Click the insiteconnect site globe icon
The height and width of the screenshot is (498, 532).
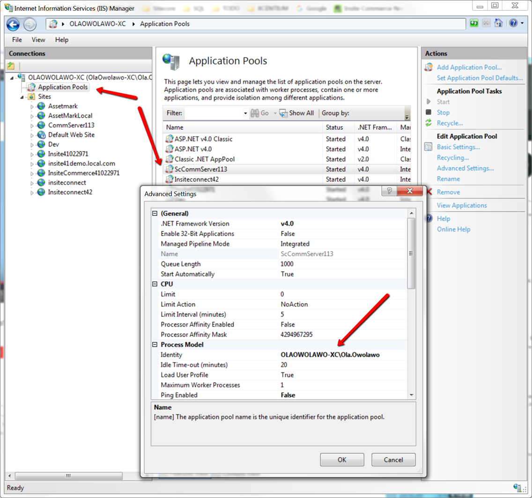tap(41, 182)
